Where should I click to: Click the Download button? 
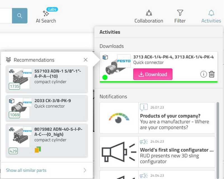click(x=153, y=74)
